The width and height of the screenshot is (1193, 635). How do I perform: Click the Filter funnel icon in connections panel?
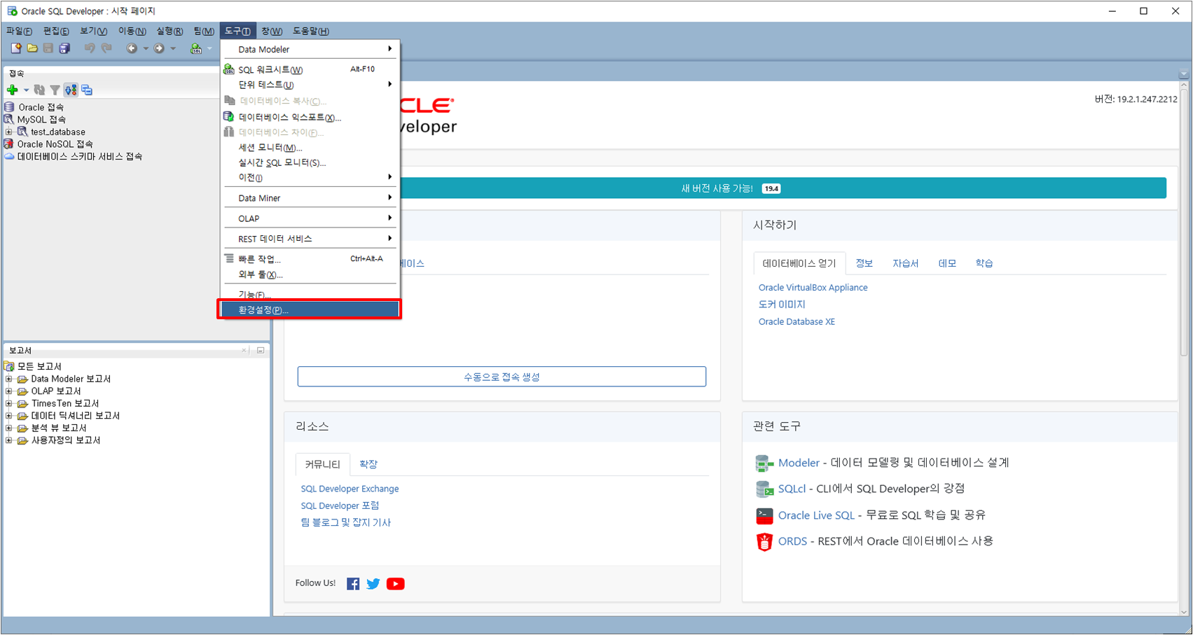point(55,90)
